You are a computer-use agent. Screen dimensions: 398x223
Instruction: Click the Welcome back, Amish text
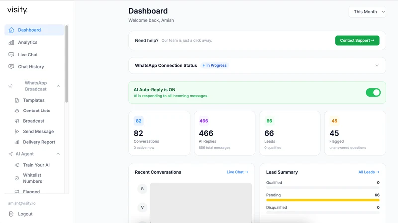pyautogui.click(x=151, y=20)
